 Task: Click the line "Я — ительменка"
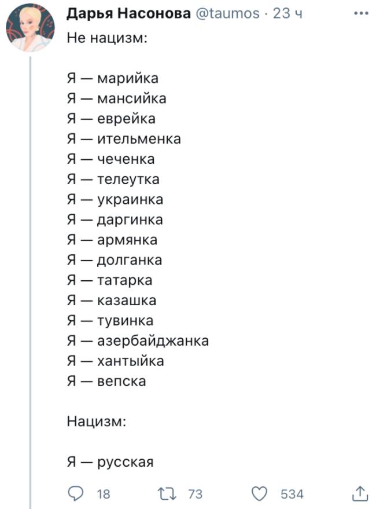(123, 139)
